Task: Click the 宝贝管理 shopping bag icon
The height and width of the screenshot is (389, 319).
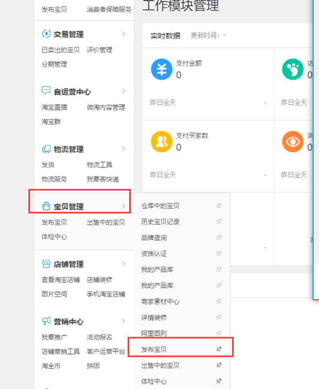Action: (46, 206)
